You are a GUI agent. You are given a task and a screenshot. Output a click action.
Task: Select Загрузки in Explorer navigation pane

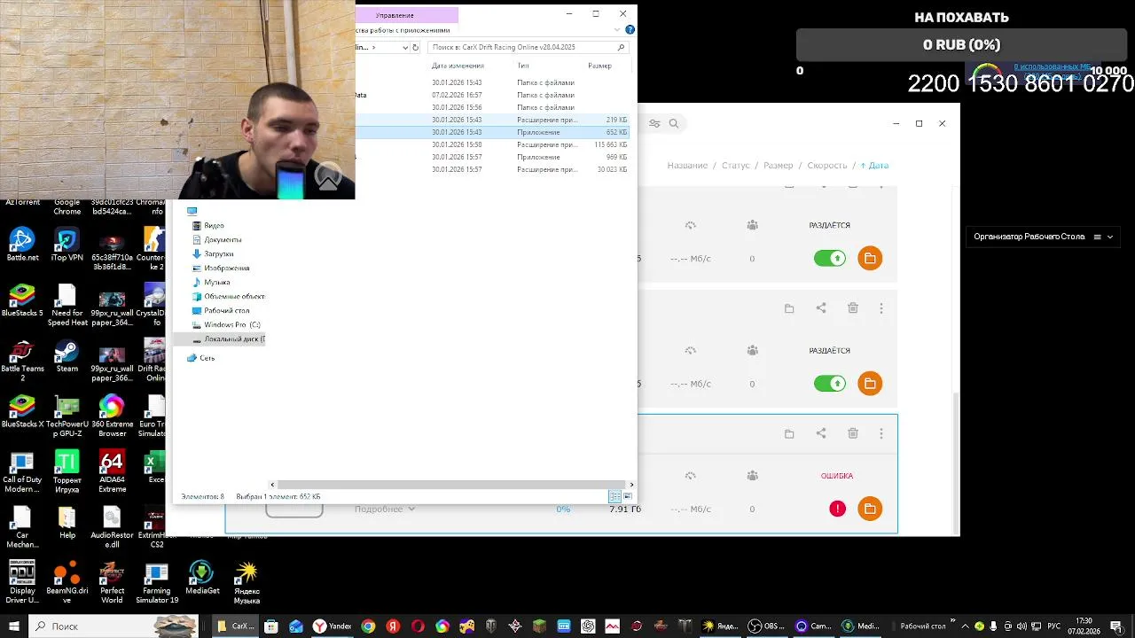219,253
